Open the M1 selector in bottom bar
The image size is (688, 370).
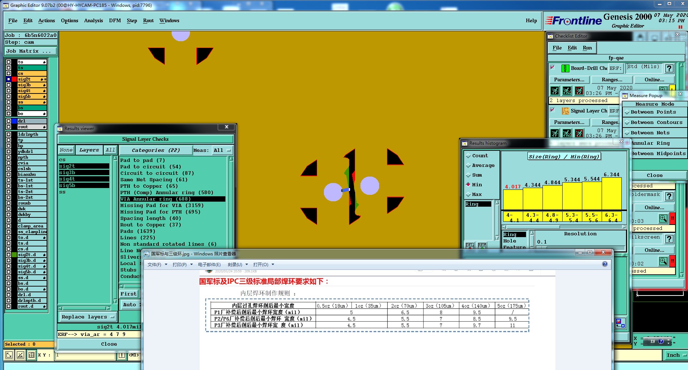tap(134, 355)
